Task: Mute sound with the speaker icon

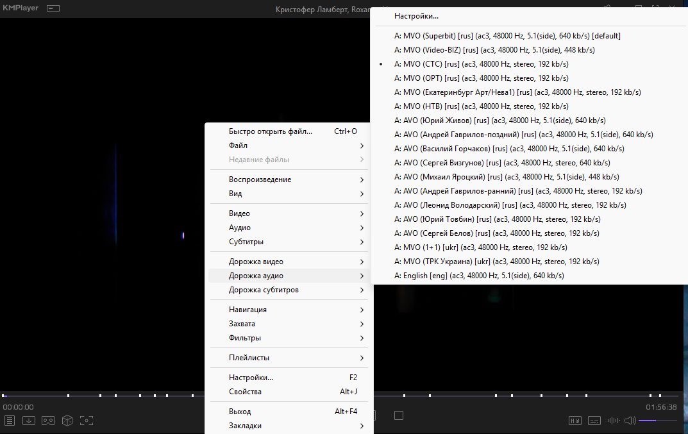Action: point(630,421)
